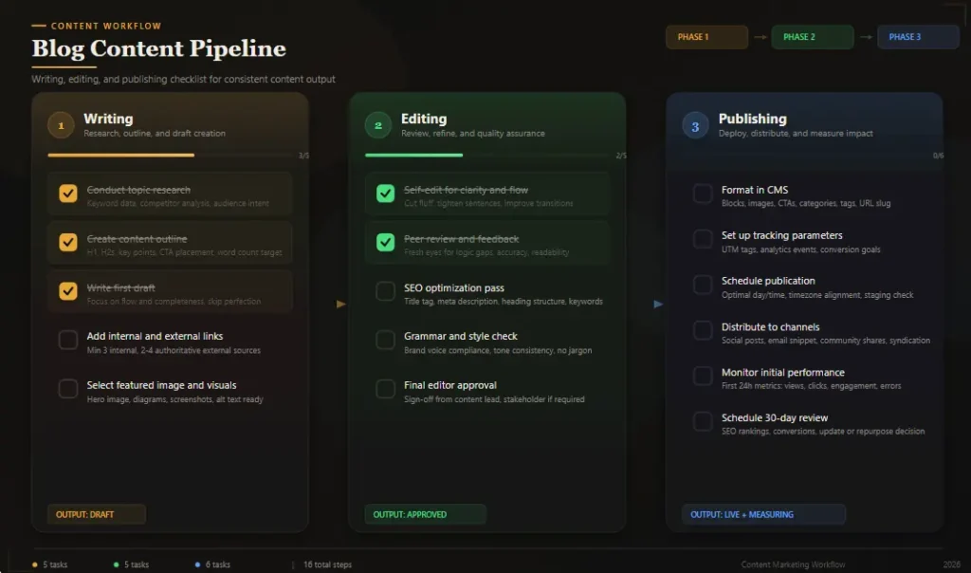Click the Editing phase number 2 icon
Image resolution: width=971 pixels, height=573 pixels.
click(379, 123)
